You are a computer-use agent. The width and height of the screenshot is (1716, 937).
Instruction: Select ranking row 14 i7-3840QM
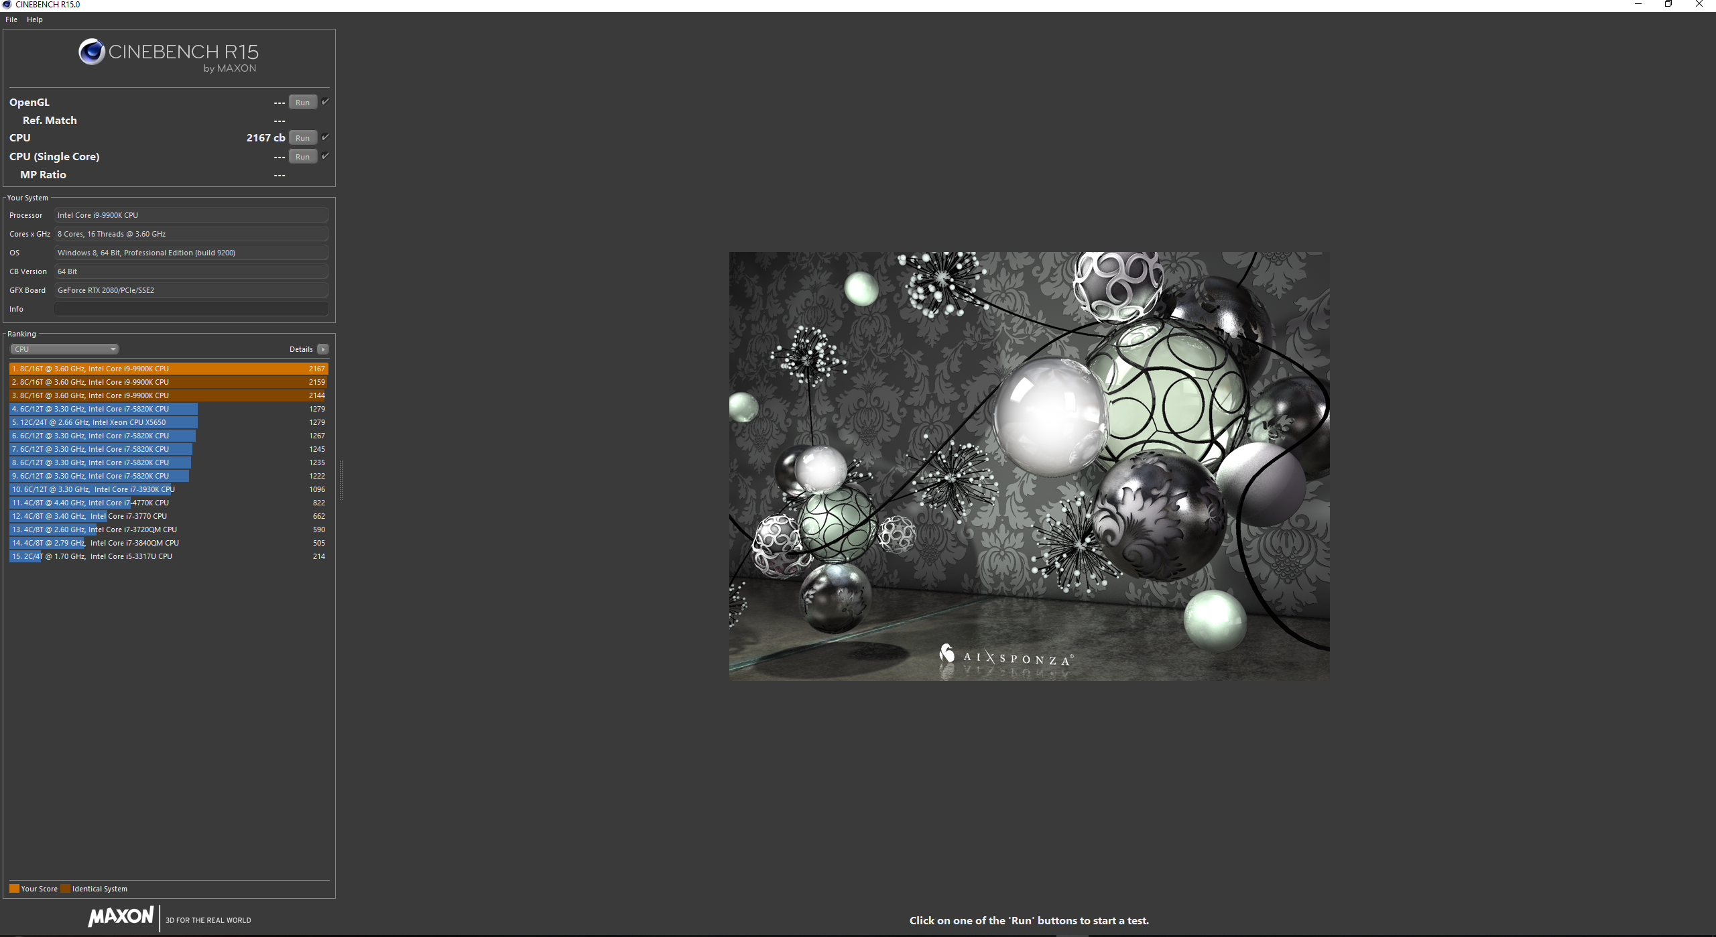tap(168, 543)
